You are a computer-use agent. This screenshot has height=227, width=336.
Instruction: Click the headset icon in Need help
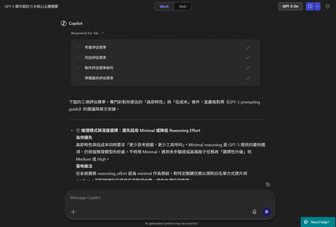point(306,222)
